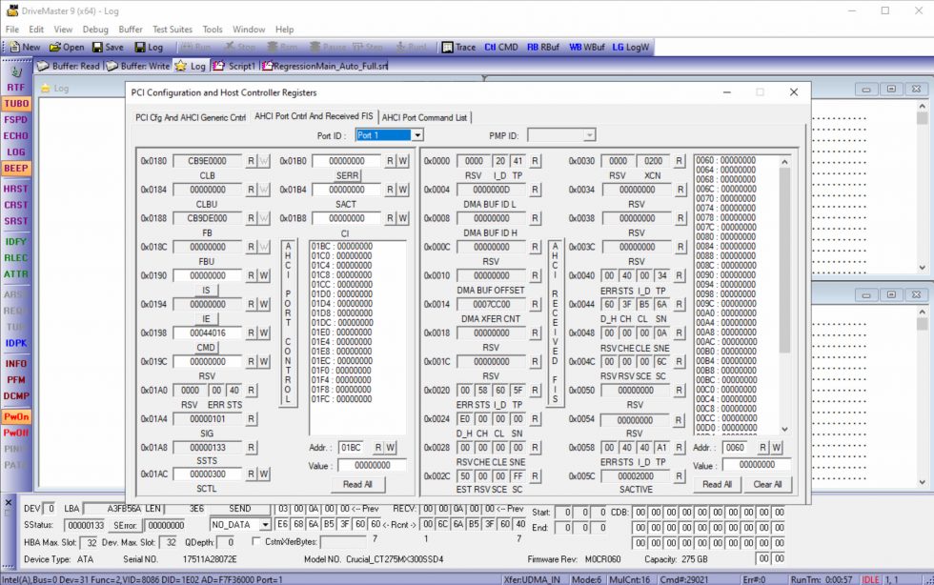934x585 pixels.
Task: Click the Save toolbar icon
Action: [108, 47]
